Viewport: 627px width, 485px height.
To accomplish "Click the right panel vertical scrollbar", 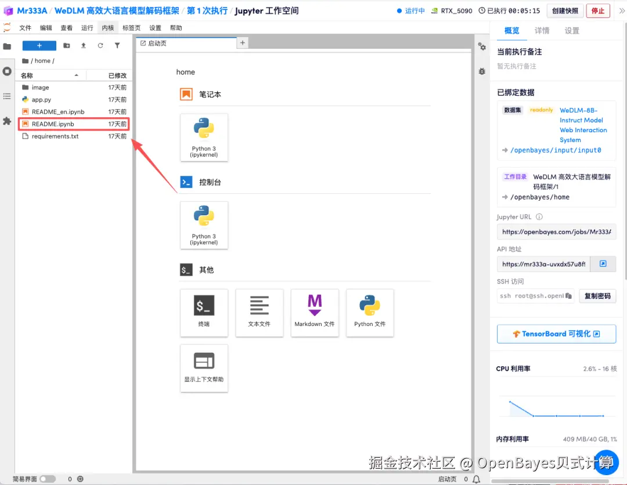I will [625, 152].
